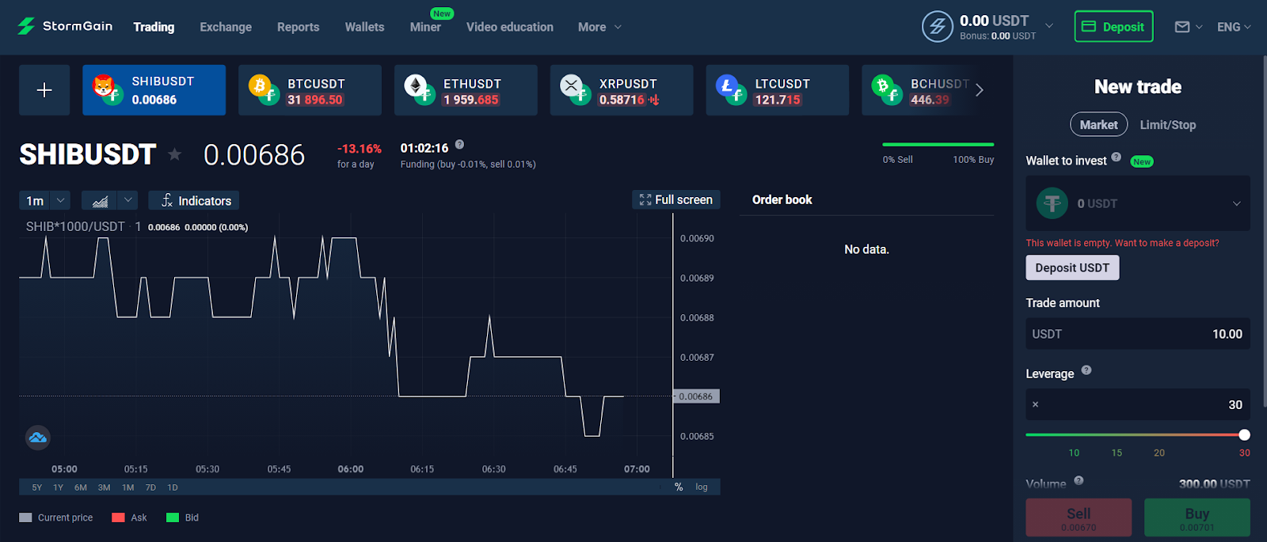Click the cloud icon on the chart

[38, 437]
